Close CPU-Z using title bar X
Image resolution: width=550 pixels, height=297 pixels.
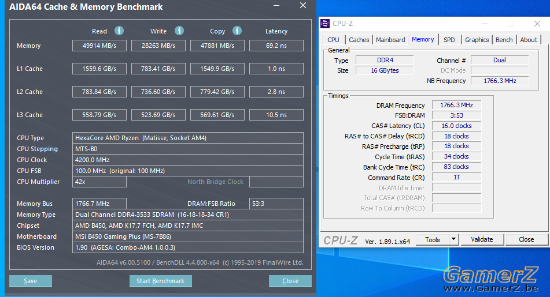tap(537, 24)
